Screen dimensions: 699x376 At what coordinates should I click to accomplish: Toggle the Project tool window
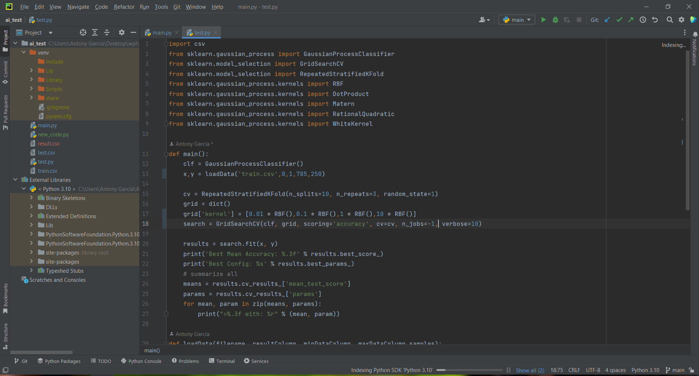coord(5,38)
